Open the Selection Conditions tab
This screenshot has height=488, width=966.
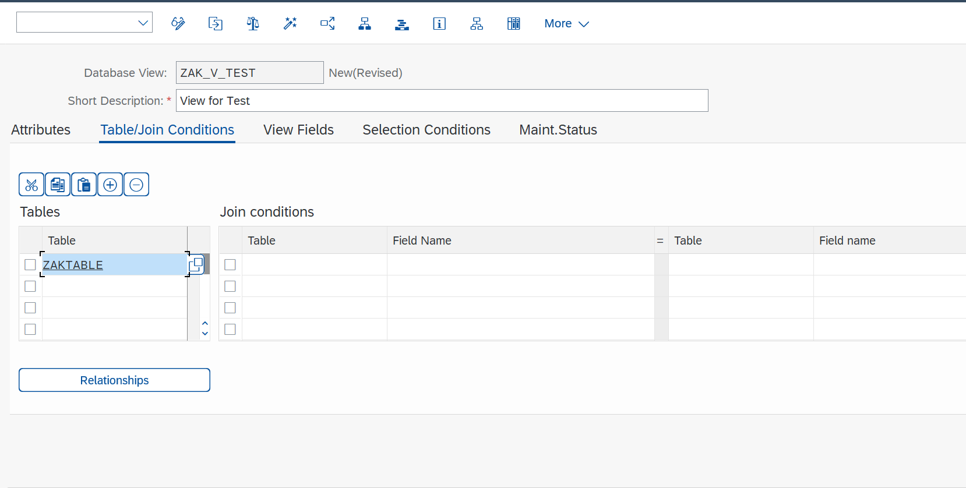click(x=426, y=130)
